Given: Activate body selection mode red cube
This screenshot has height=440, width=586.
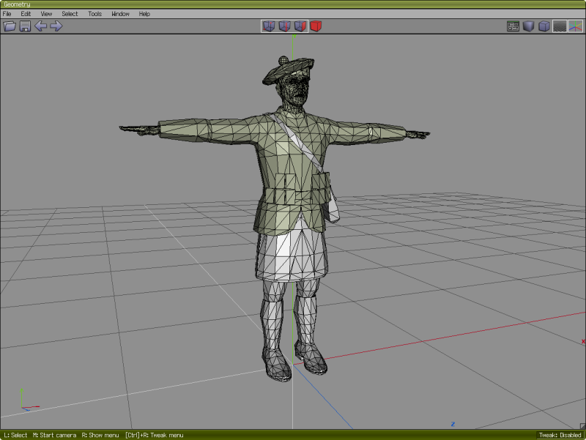Looking at the screenshot, I should click(x=316, y=26).
